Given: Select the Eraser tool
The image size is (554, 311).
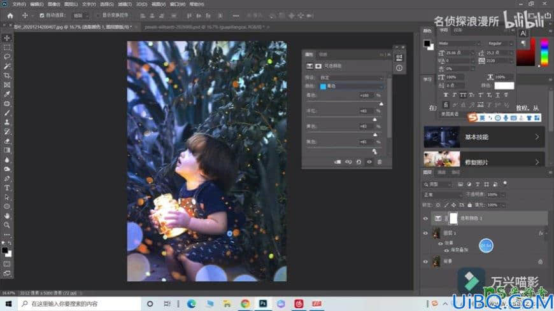Looking at the screenshot, I should pos(7,141).
